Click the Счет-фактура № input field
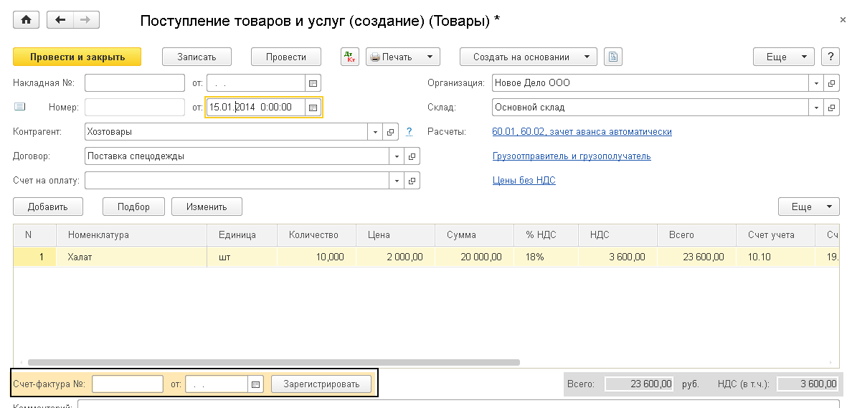This screenshot has height=408, width=852. [x=128, y=384]
